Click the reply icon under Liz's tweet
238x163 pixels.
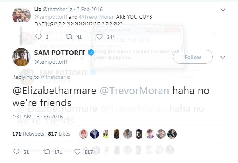(39, 37)
